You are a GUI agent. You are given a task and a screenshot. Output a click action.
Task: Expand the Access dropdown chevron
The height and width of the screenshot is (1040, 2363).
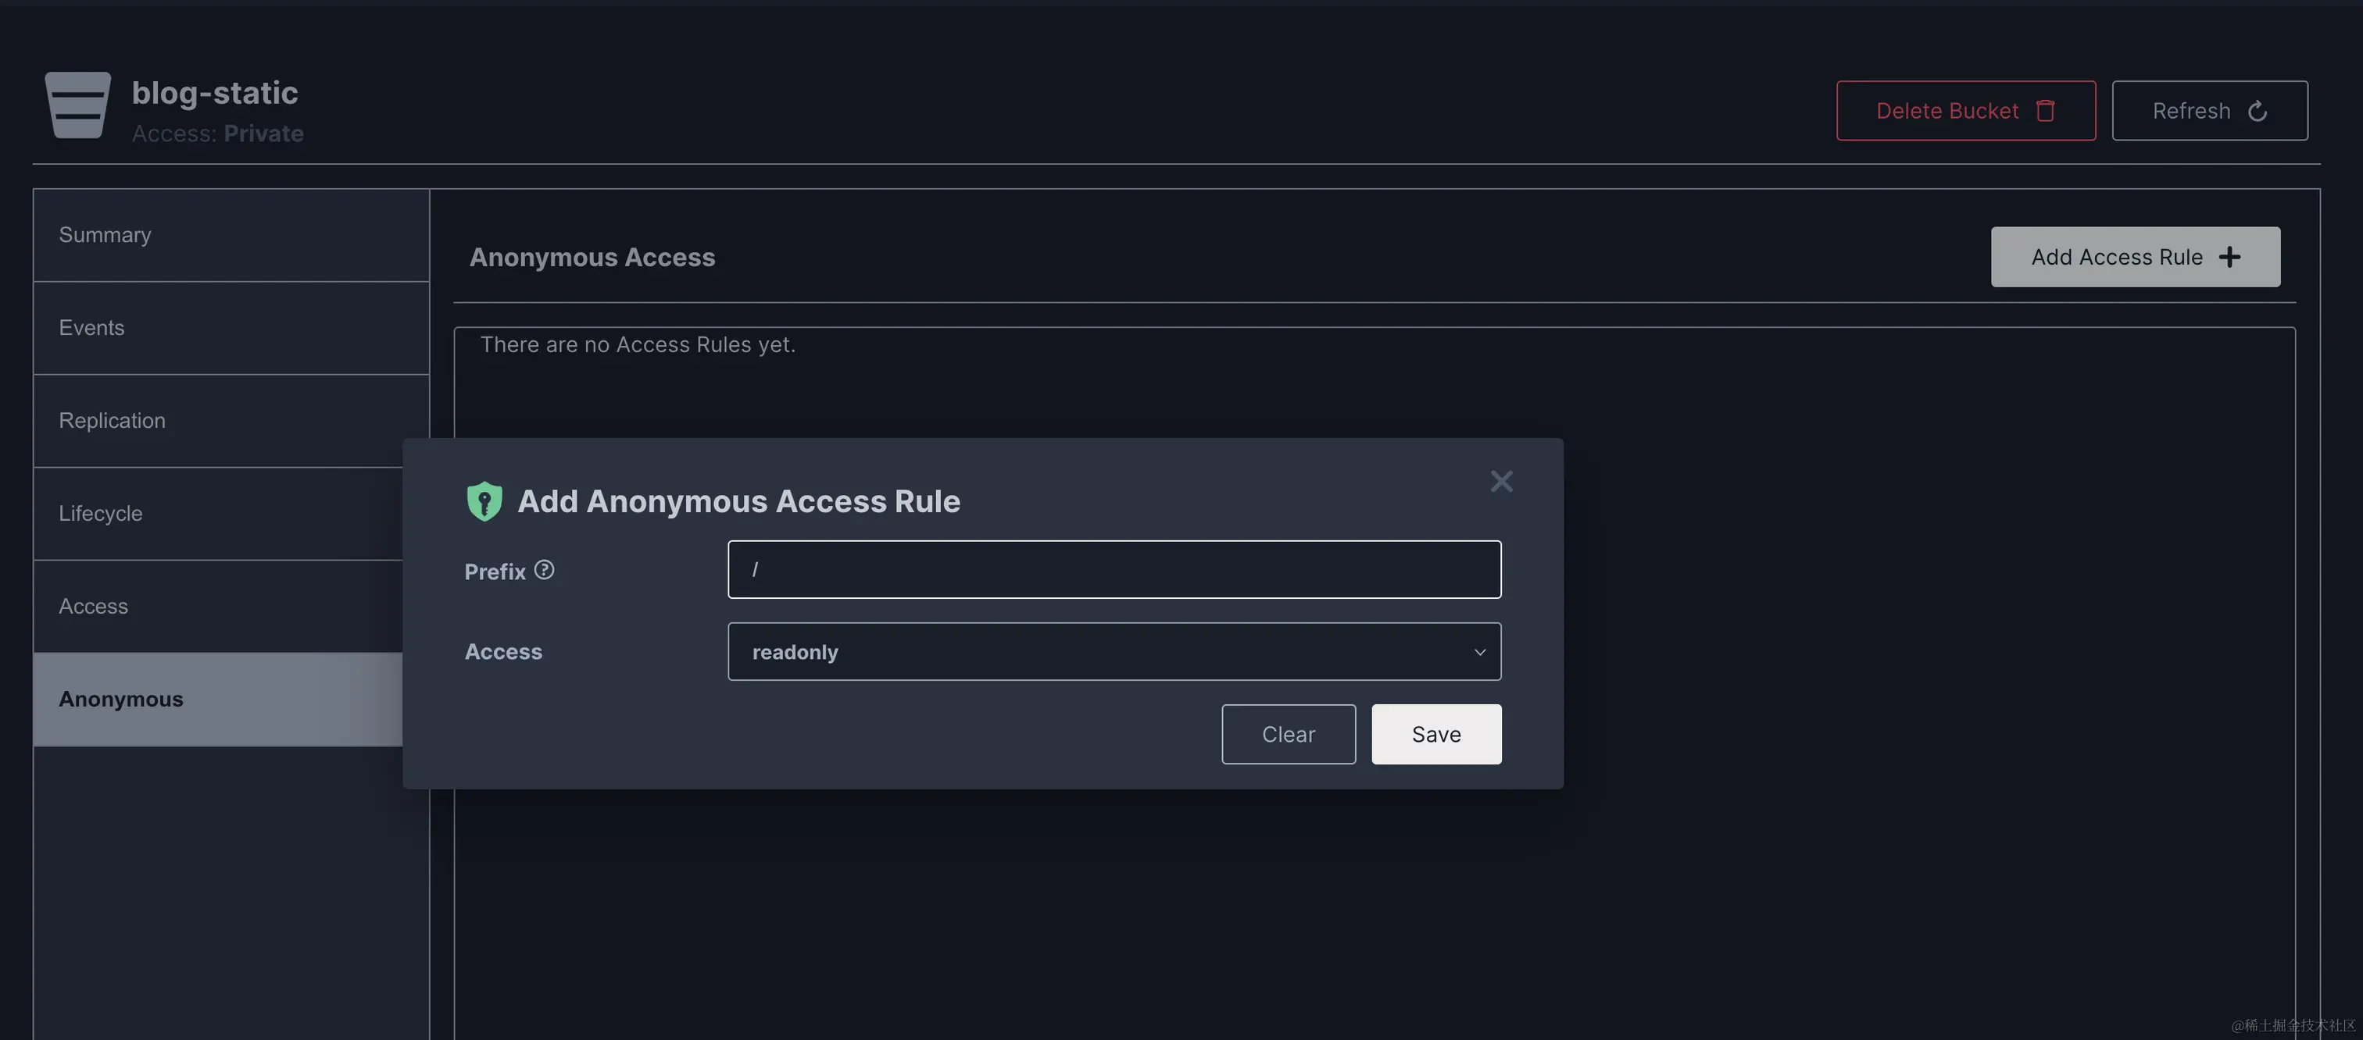1480,653
